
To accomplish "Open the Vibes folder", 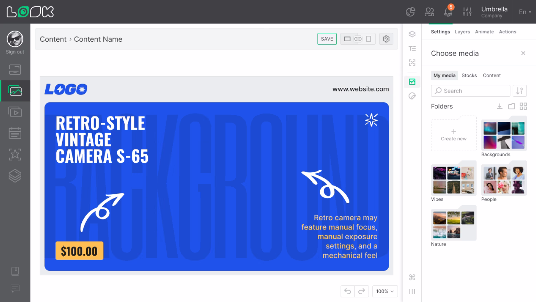I will (x=454, y=182).
